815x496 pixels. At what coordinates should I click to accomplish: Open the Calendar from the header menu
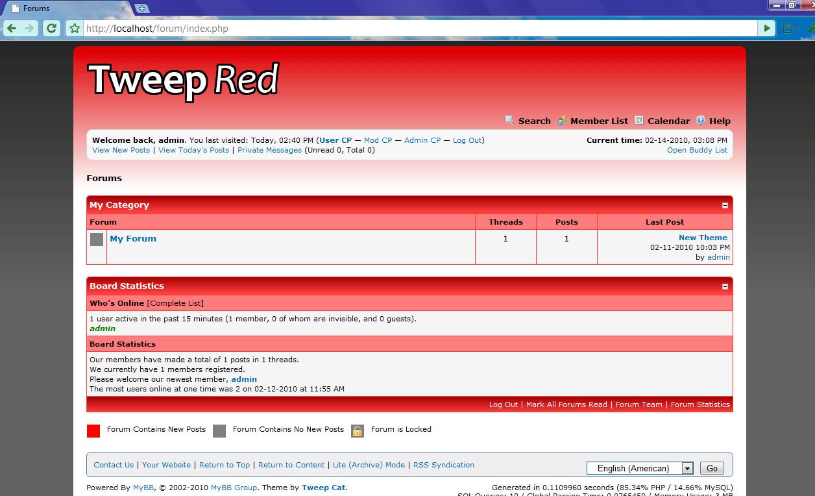click(x=668, y=121)
